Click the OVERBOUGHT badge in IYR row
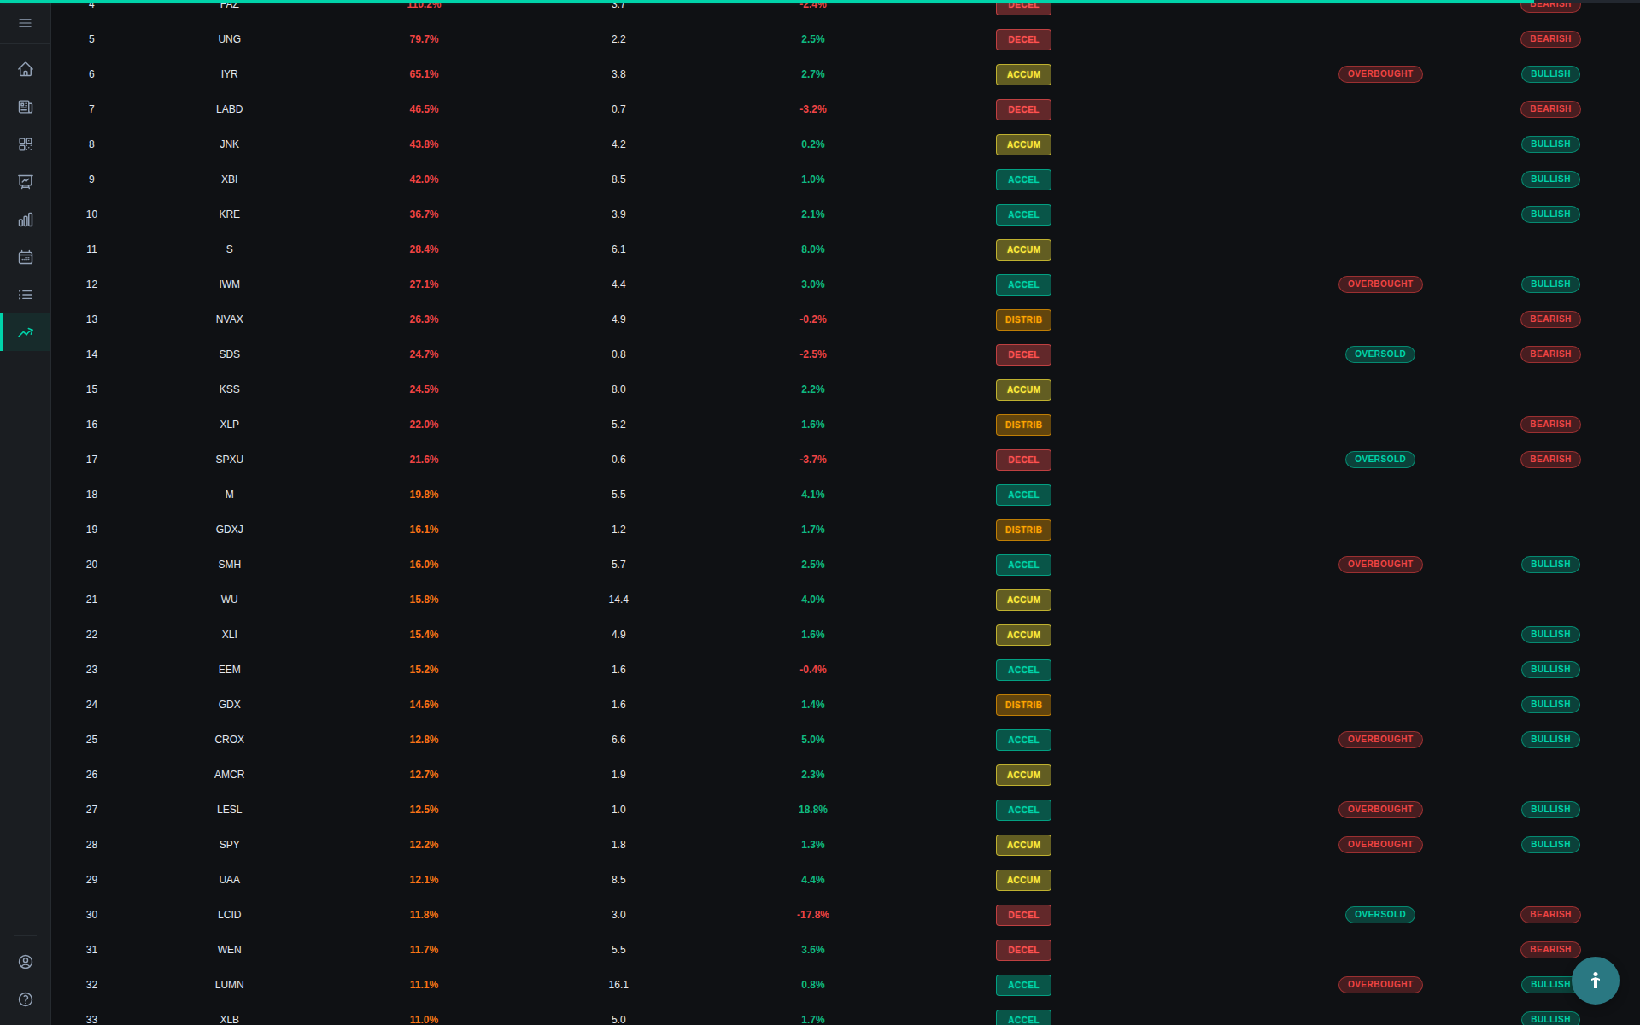The height and width of the screenshot is (1025, 1640). click(x=1380, y=74)
